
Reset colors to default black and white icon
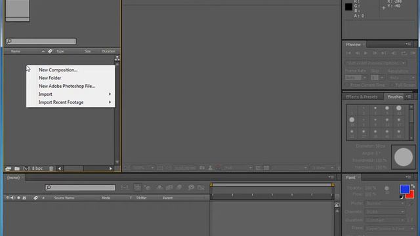[x=401, y=197]
